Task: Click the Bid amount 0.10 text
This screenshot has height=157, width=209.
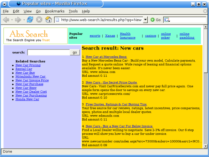Action: coord(94,98)
